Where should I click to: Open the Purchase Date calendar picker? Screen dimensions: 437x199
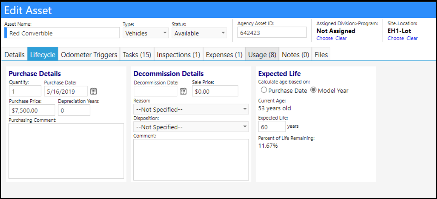(93, 91)
